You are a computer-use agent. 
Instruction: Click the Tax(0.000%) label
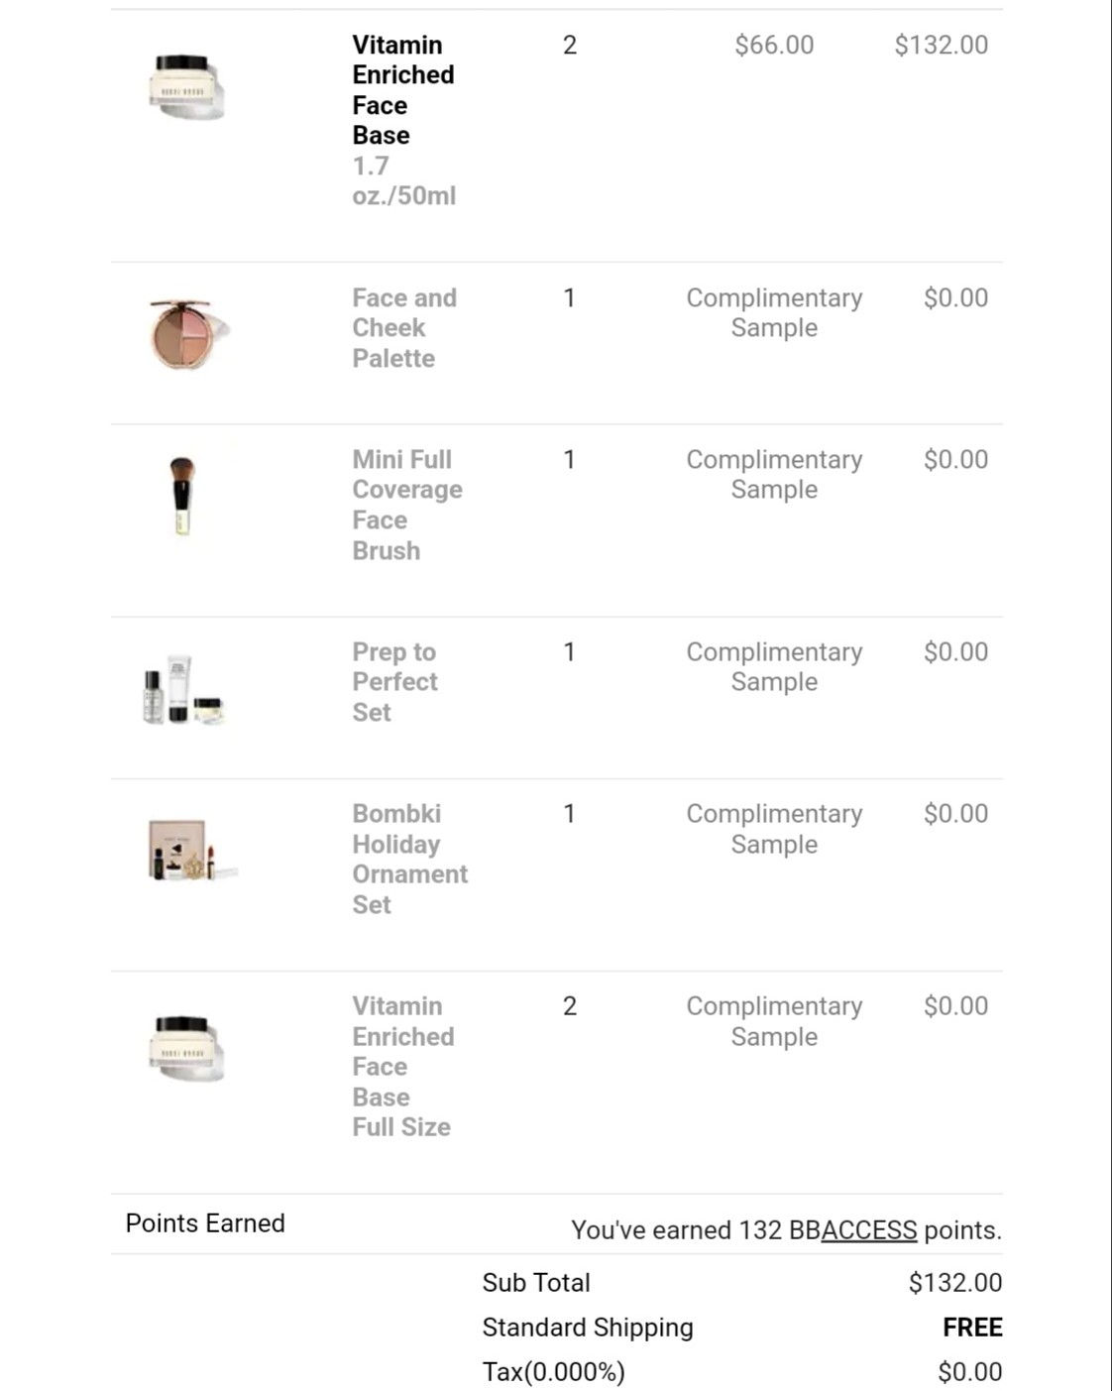554,1372
